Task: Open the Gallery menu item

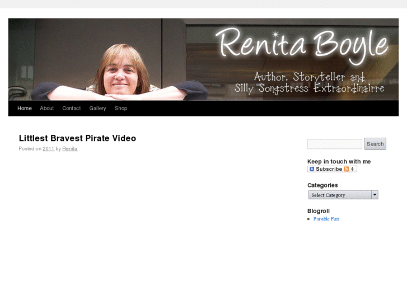Action: coord(97,108)
